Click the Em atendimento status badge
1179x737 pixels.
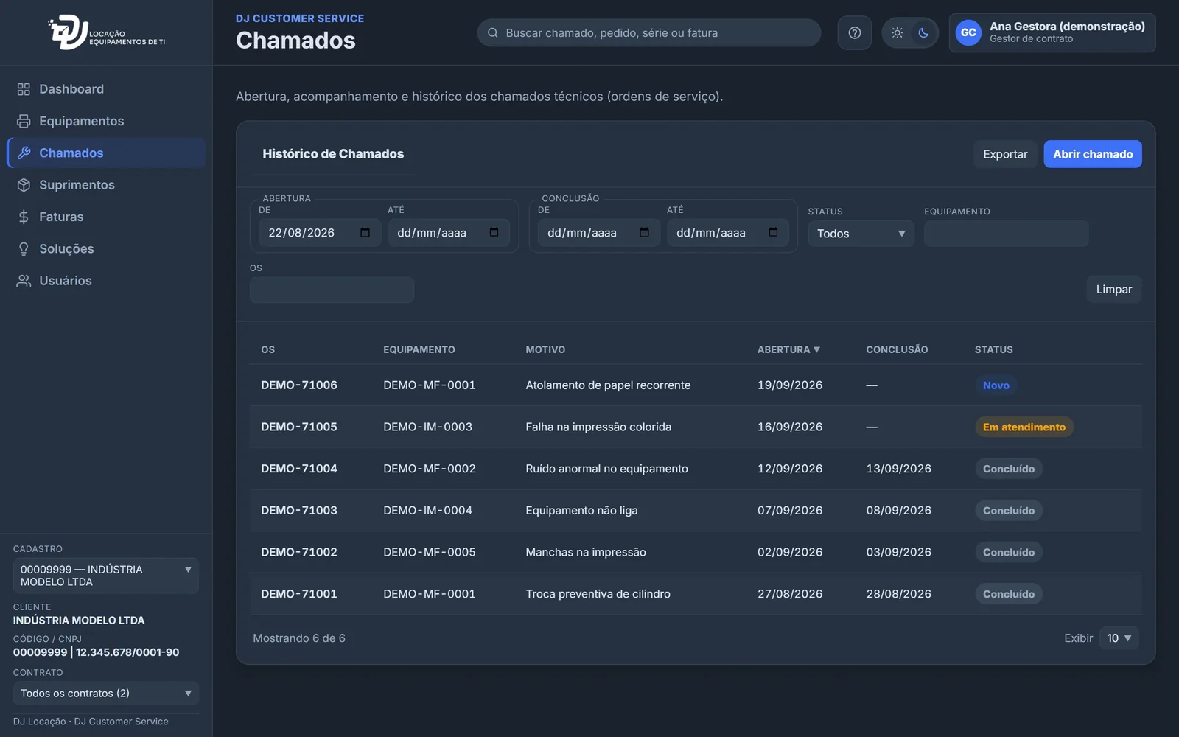(x=1024, y=427)
